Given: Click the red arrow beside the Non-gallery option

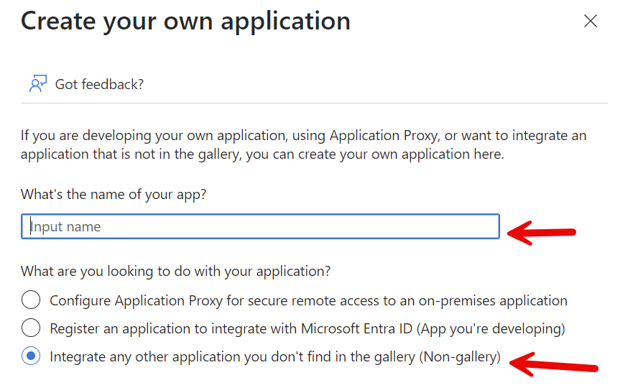Looking at the screenshot, I should [x=553, y=364].
